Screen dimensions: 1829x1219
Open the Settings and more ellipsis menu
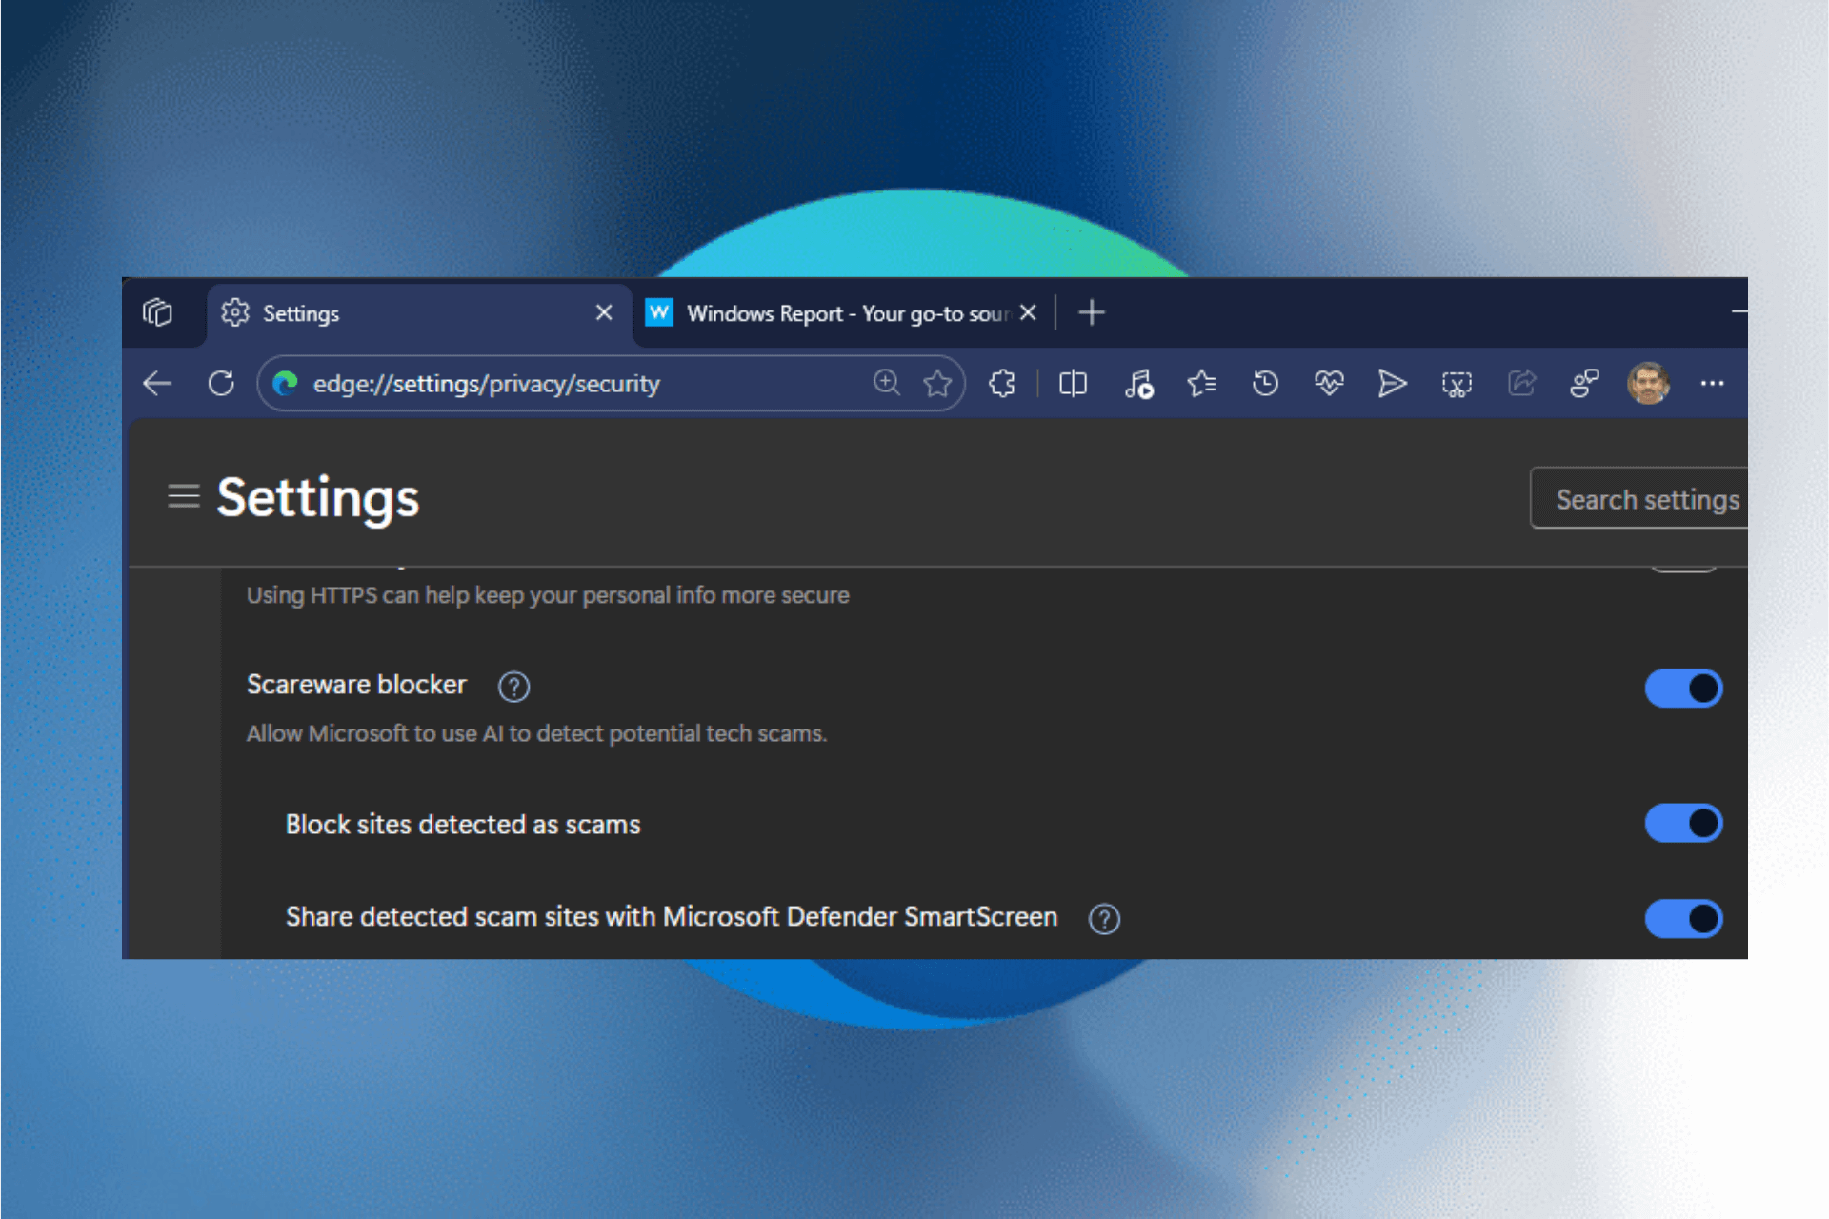[1712, 384]
